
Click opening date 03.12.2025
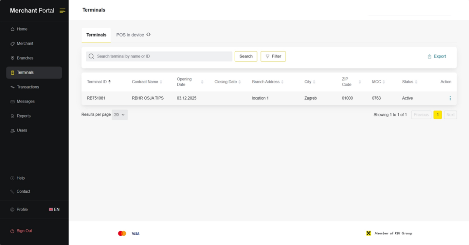pyautogui.click(x=187, y=98)
